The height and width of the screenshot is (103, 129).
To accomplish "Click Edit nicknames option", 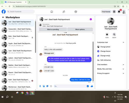I will click(x=111, y=60).
